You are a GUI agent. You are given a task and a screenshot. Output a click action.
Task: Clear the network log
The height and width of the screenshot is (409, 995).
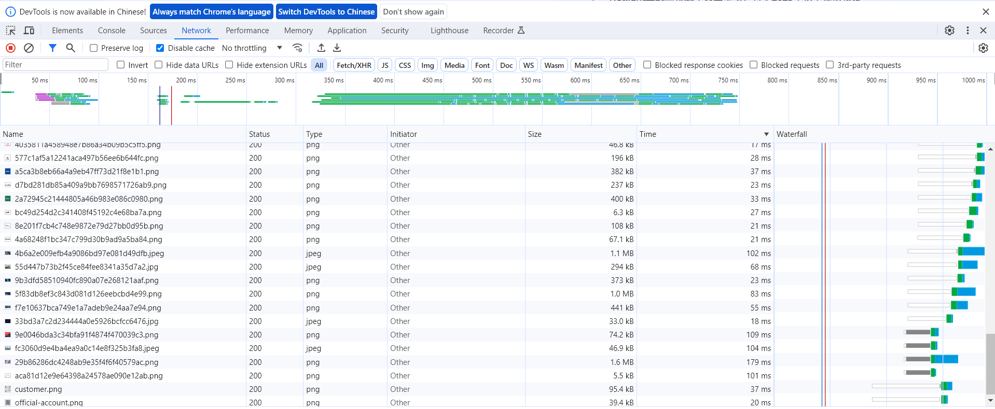coord(29,48)
